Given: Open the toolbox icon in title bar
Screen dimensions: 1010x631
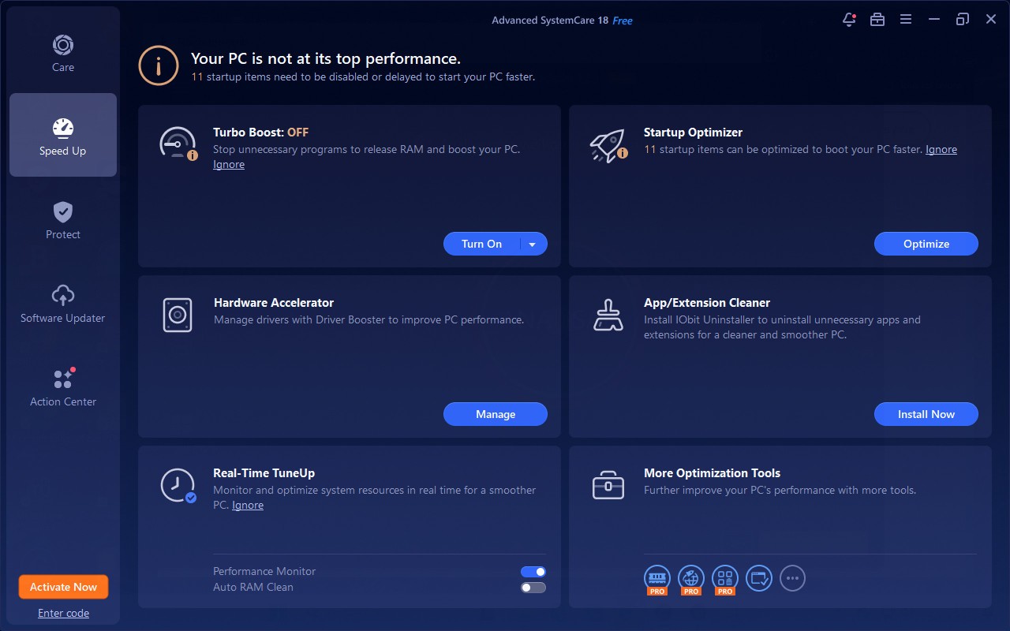Looking at the screenshot, I should pos(877,20).
